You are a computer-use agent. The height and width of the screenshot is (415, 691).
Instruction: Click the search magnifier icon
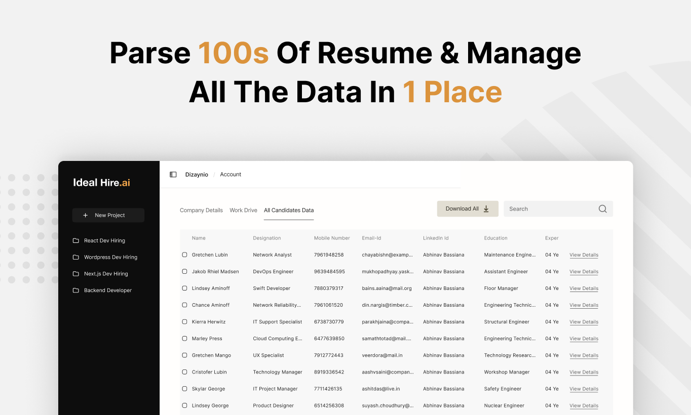602,209
